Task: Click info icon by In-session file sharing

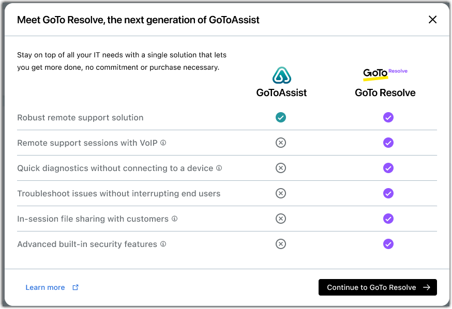Action: pos(174,219)
